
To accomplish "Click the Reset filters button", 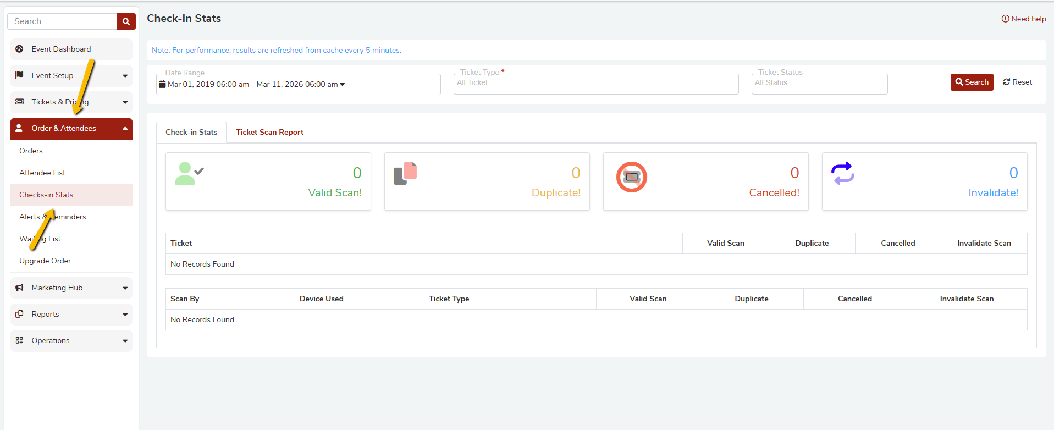I will 1017,82.
